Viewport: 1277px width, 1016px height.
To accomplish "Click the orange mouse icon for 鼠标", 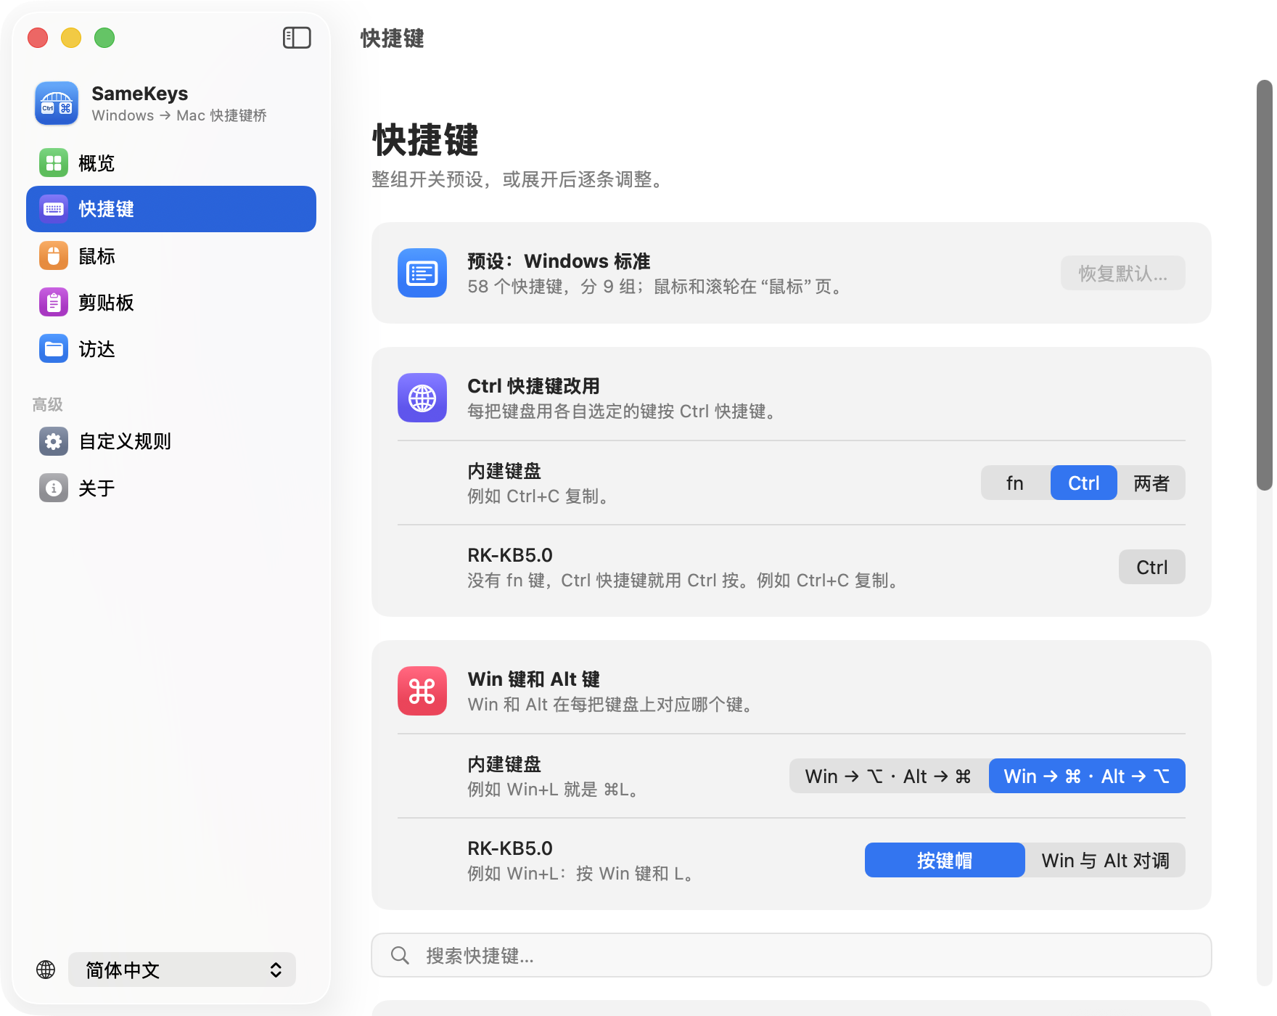I will 54,255.
